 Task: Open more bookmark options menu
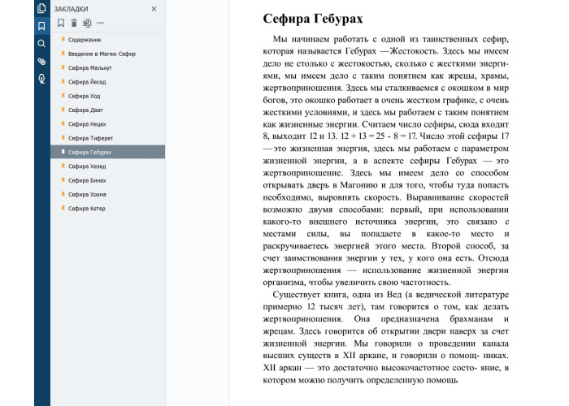click(x=101, y=23)
